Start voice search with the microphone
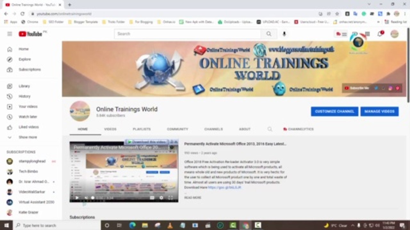 pyautogui.click(x=284, y=34)
